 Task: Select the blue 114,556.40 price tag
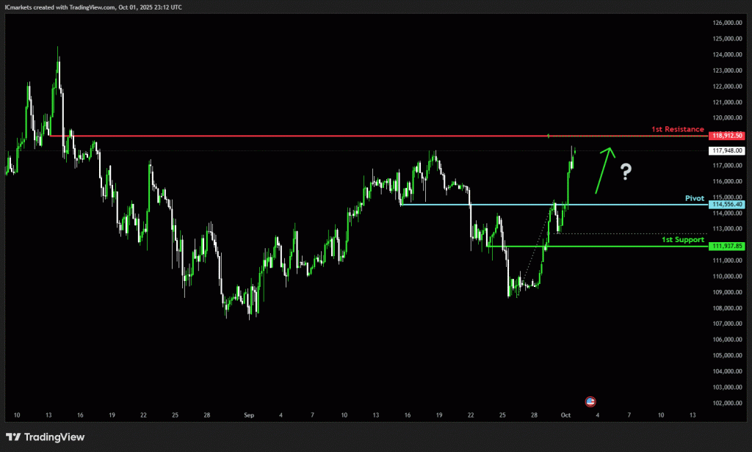(727, 205)
